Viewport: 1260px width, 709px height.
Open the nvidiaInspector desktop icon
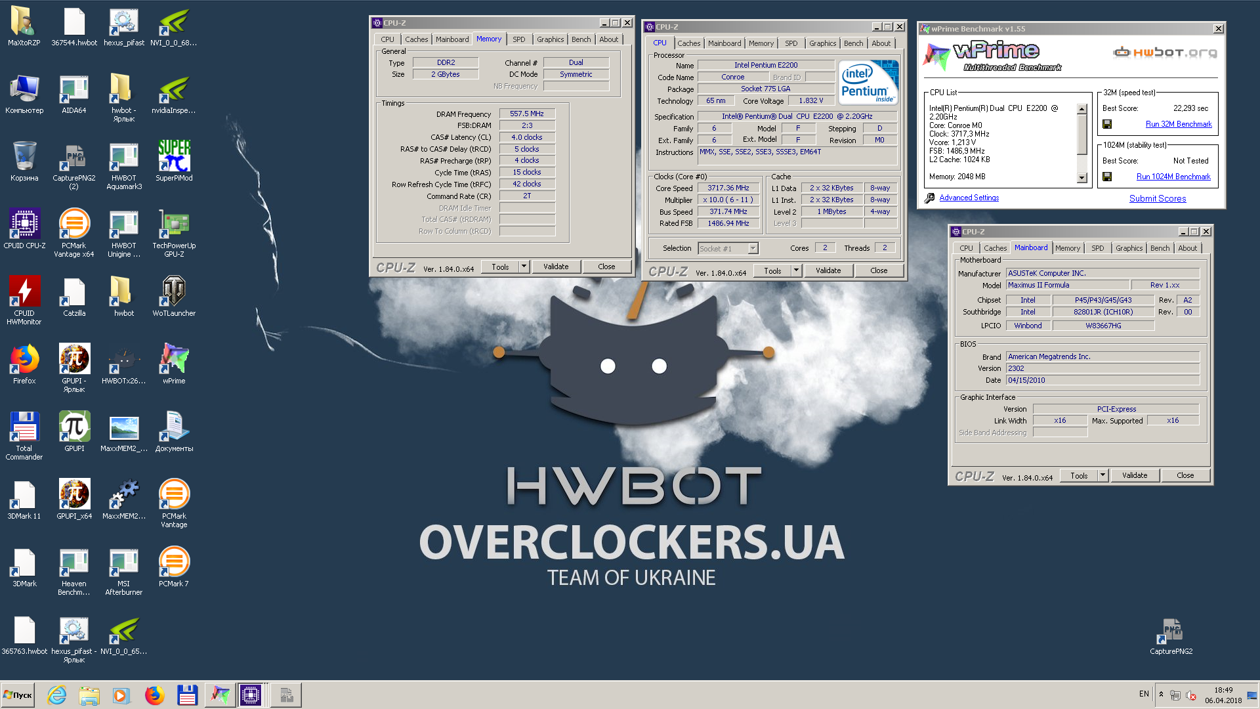[x=174, y=94]
